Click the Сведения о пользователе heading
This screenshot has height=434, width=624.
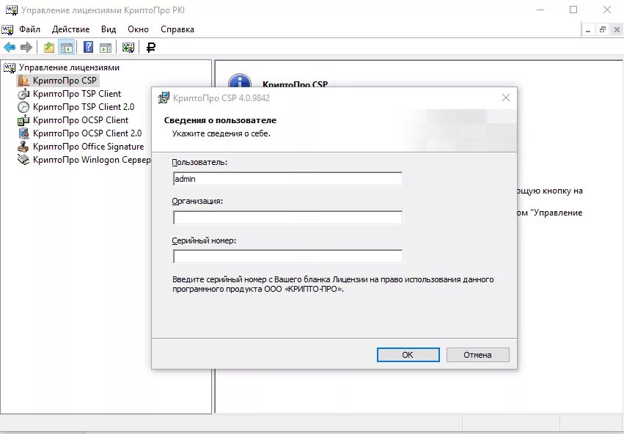tap(220, 120)
